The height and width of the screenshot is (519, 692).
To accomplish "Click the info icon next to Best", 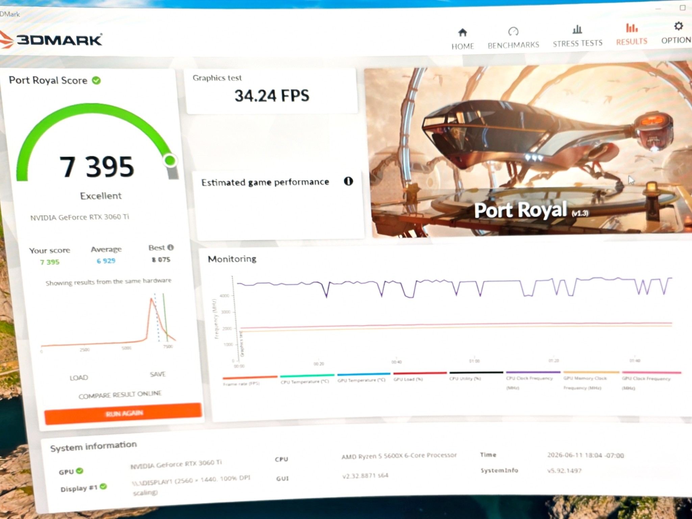I will click(171, 247).
